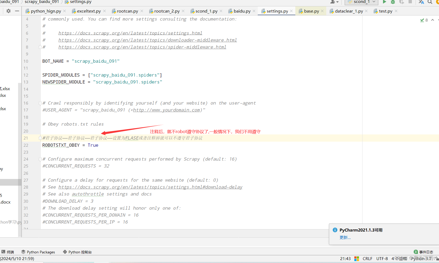Open the spider-middleware.html documentation link

142,47
